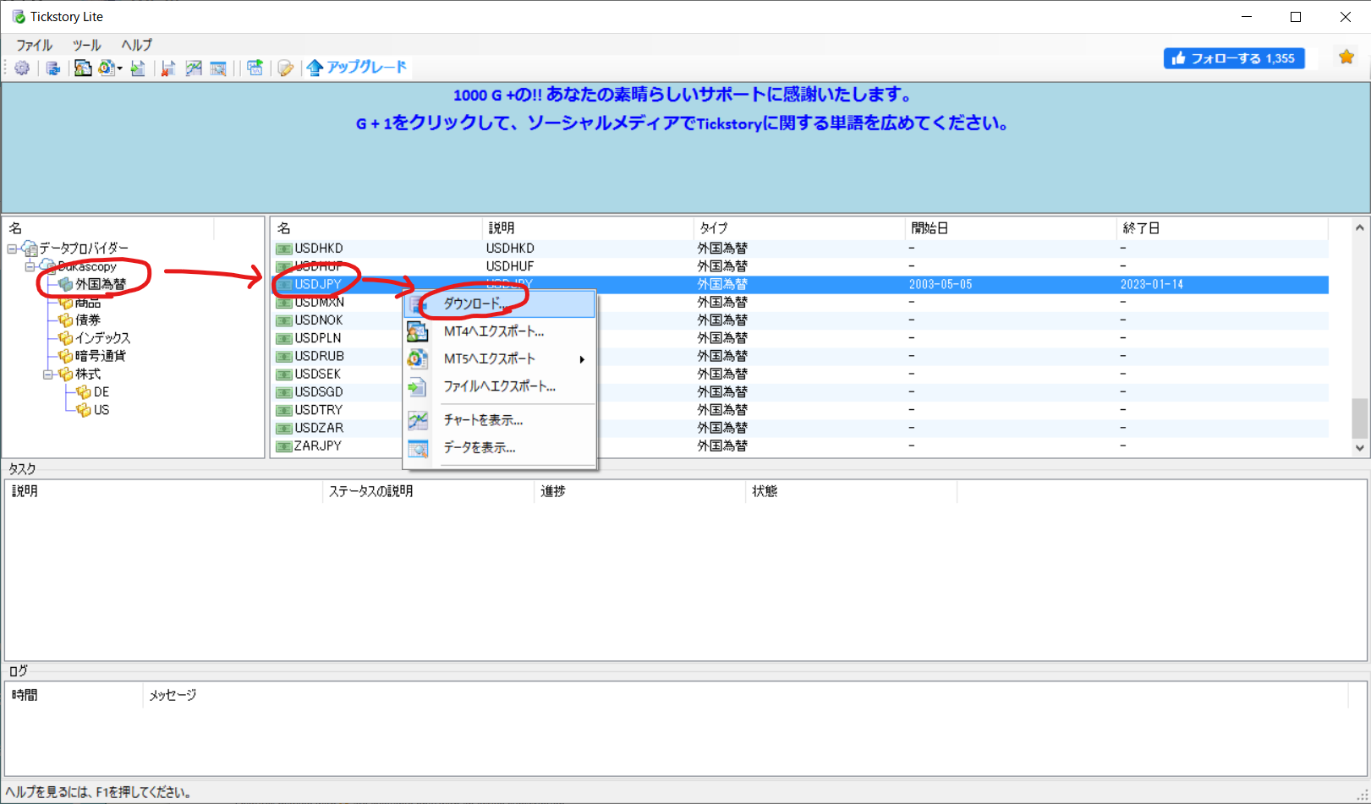
Task: Select the データプロバイダー root node
Action: [84, 249]
